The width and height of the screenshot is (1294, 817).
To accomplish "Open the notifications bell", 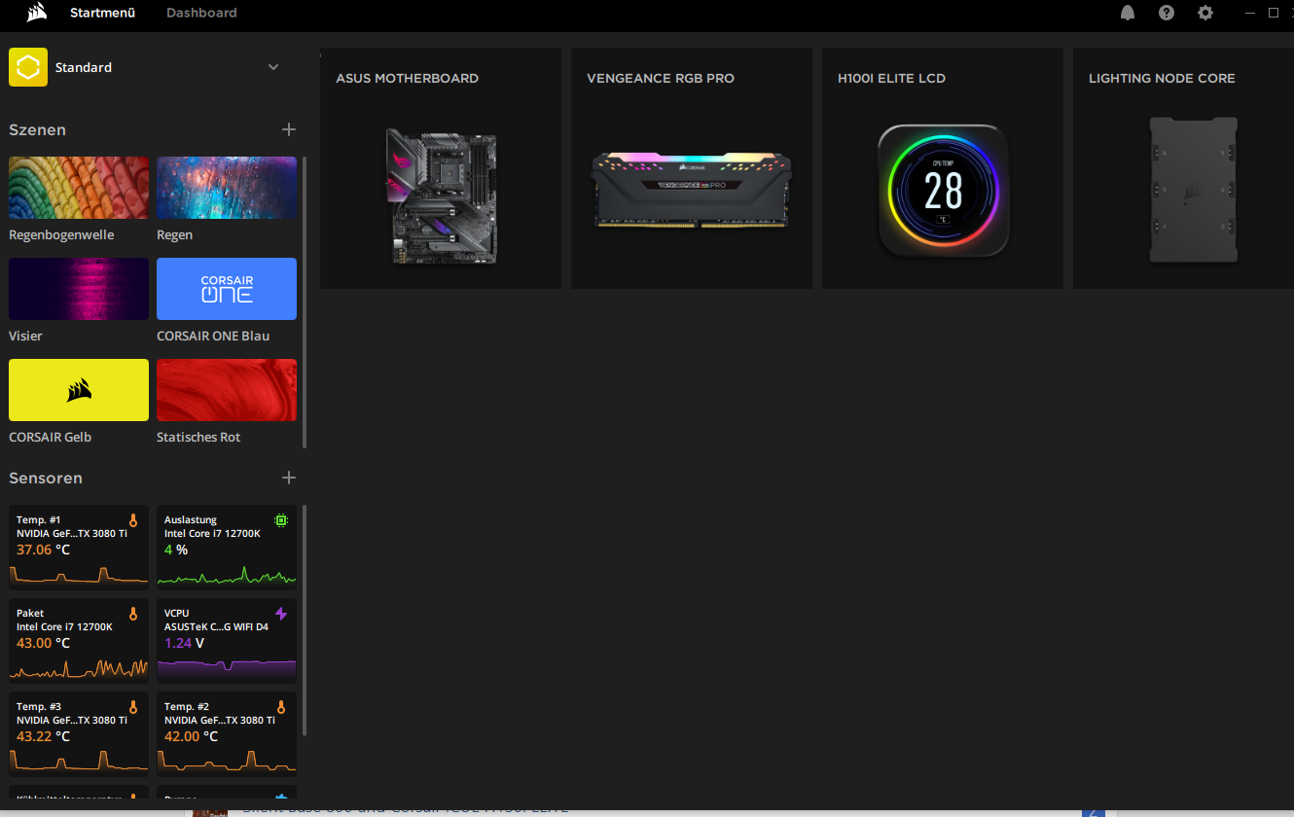I will tap(1128, 13).
